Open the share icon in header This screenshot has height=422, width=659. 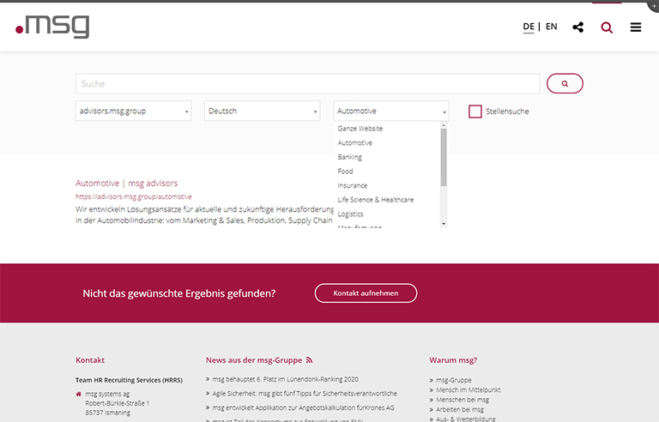pos(577,27)
